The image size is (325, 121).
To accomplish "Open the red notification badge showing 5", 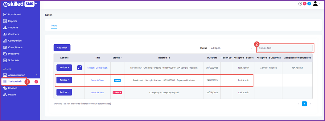I will (x=305, y=3).
